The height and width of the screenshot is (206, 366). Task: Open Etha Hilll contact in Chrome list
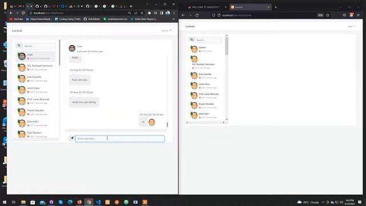pyautogui.click(x=36, y=124)
